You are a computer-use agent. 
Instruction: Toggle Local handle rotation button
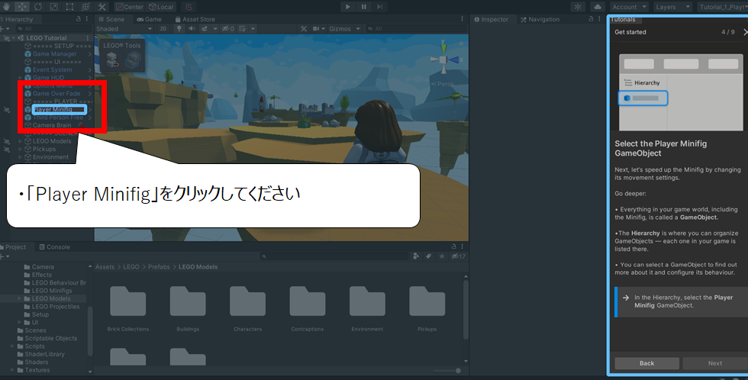[x=161, y=7]
